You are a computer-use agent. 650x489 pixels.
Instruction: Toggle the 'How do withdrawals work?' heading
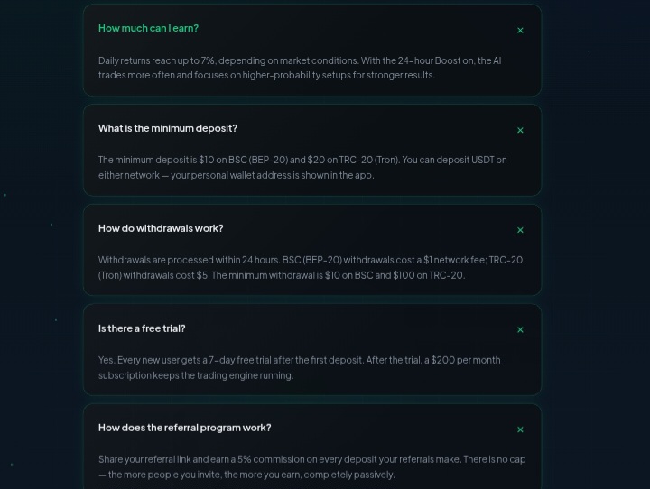[x=161, y=228]
